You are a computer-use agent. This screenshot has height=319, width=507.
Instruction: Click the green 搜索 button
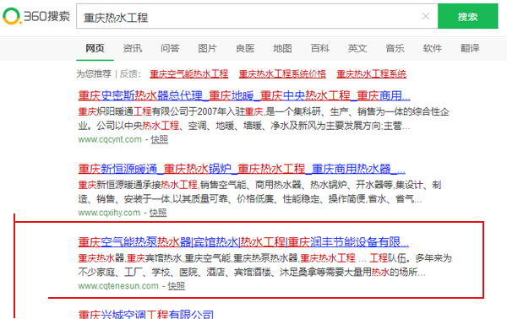point(467,16)
